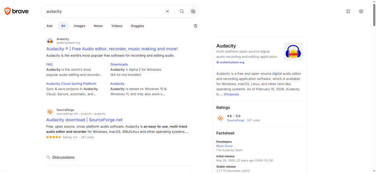Click the 'Audacity' infobox title
This screenshot has height=173, width=376.
pyautogui.click(x=226, y=46)
